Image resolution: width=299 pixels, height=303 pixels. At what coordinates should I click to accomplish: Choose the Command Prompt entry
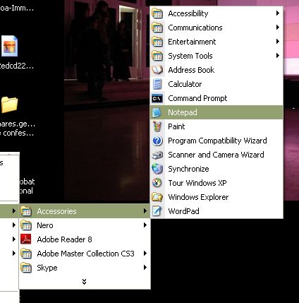tap(216, 98)
